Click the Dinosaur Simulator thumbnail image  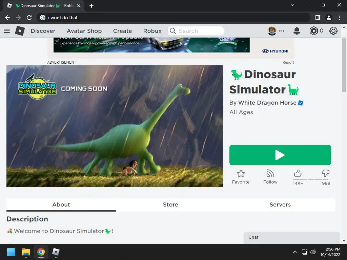(x=115, y=126)
